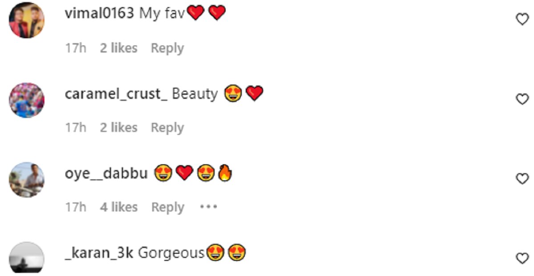This screenshot has width=534, height=276.
Task: Like caramel_crust_'s Beauty comment heart
Action: 522,99
